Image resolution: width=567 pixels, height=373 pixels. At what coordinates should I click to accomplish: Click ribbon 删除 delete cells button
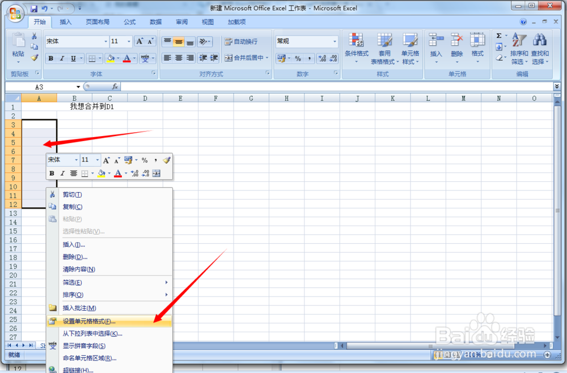click(x=456, y=48)
